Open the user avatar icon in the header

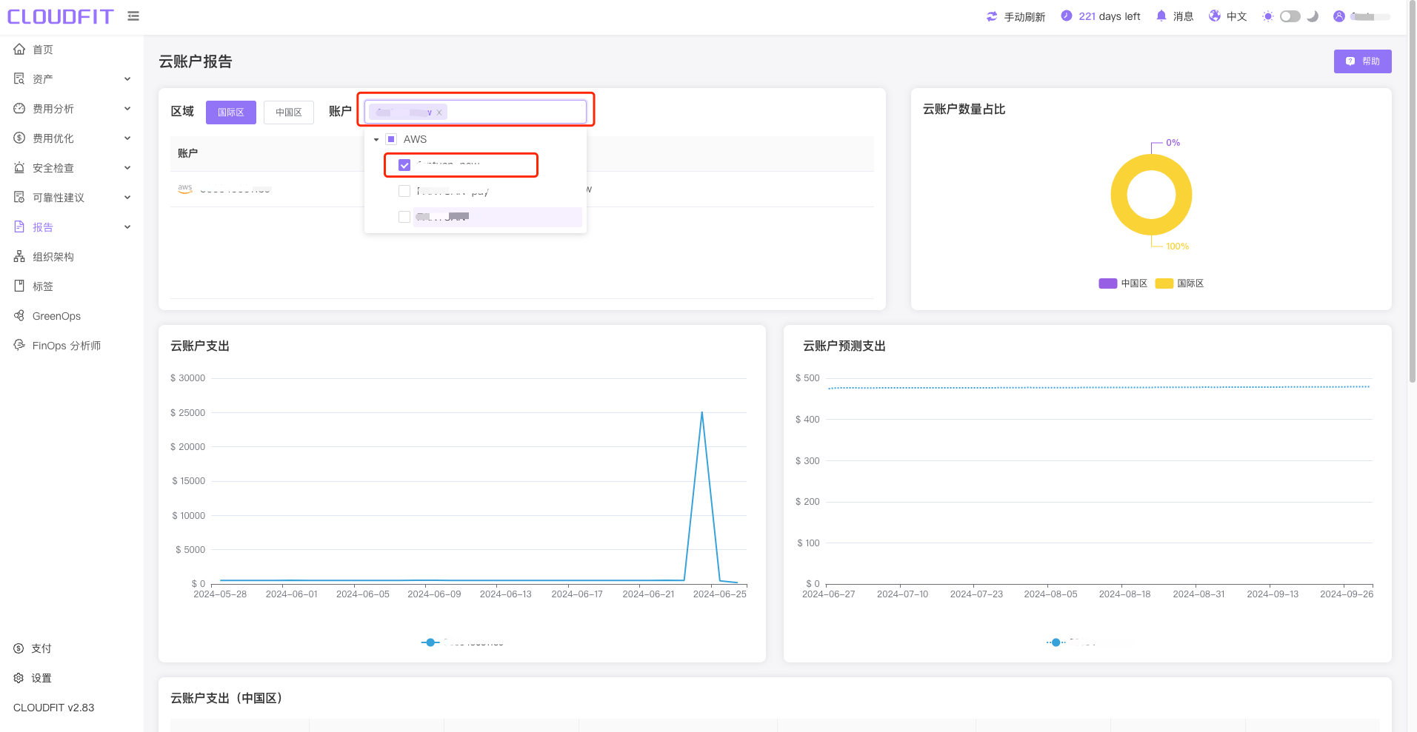[1339, 16]
